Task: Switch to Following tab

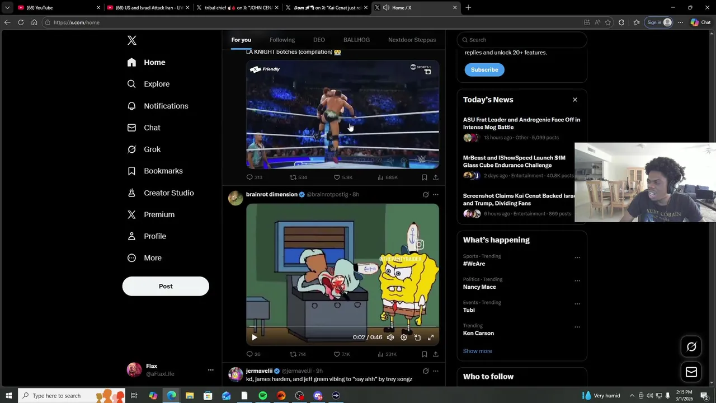Action: tap(282, 40)
